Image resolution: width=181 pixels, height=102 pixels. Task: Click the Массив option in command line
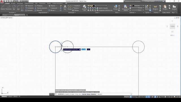[84, 94]
